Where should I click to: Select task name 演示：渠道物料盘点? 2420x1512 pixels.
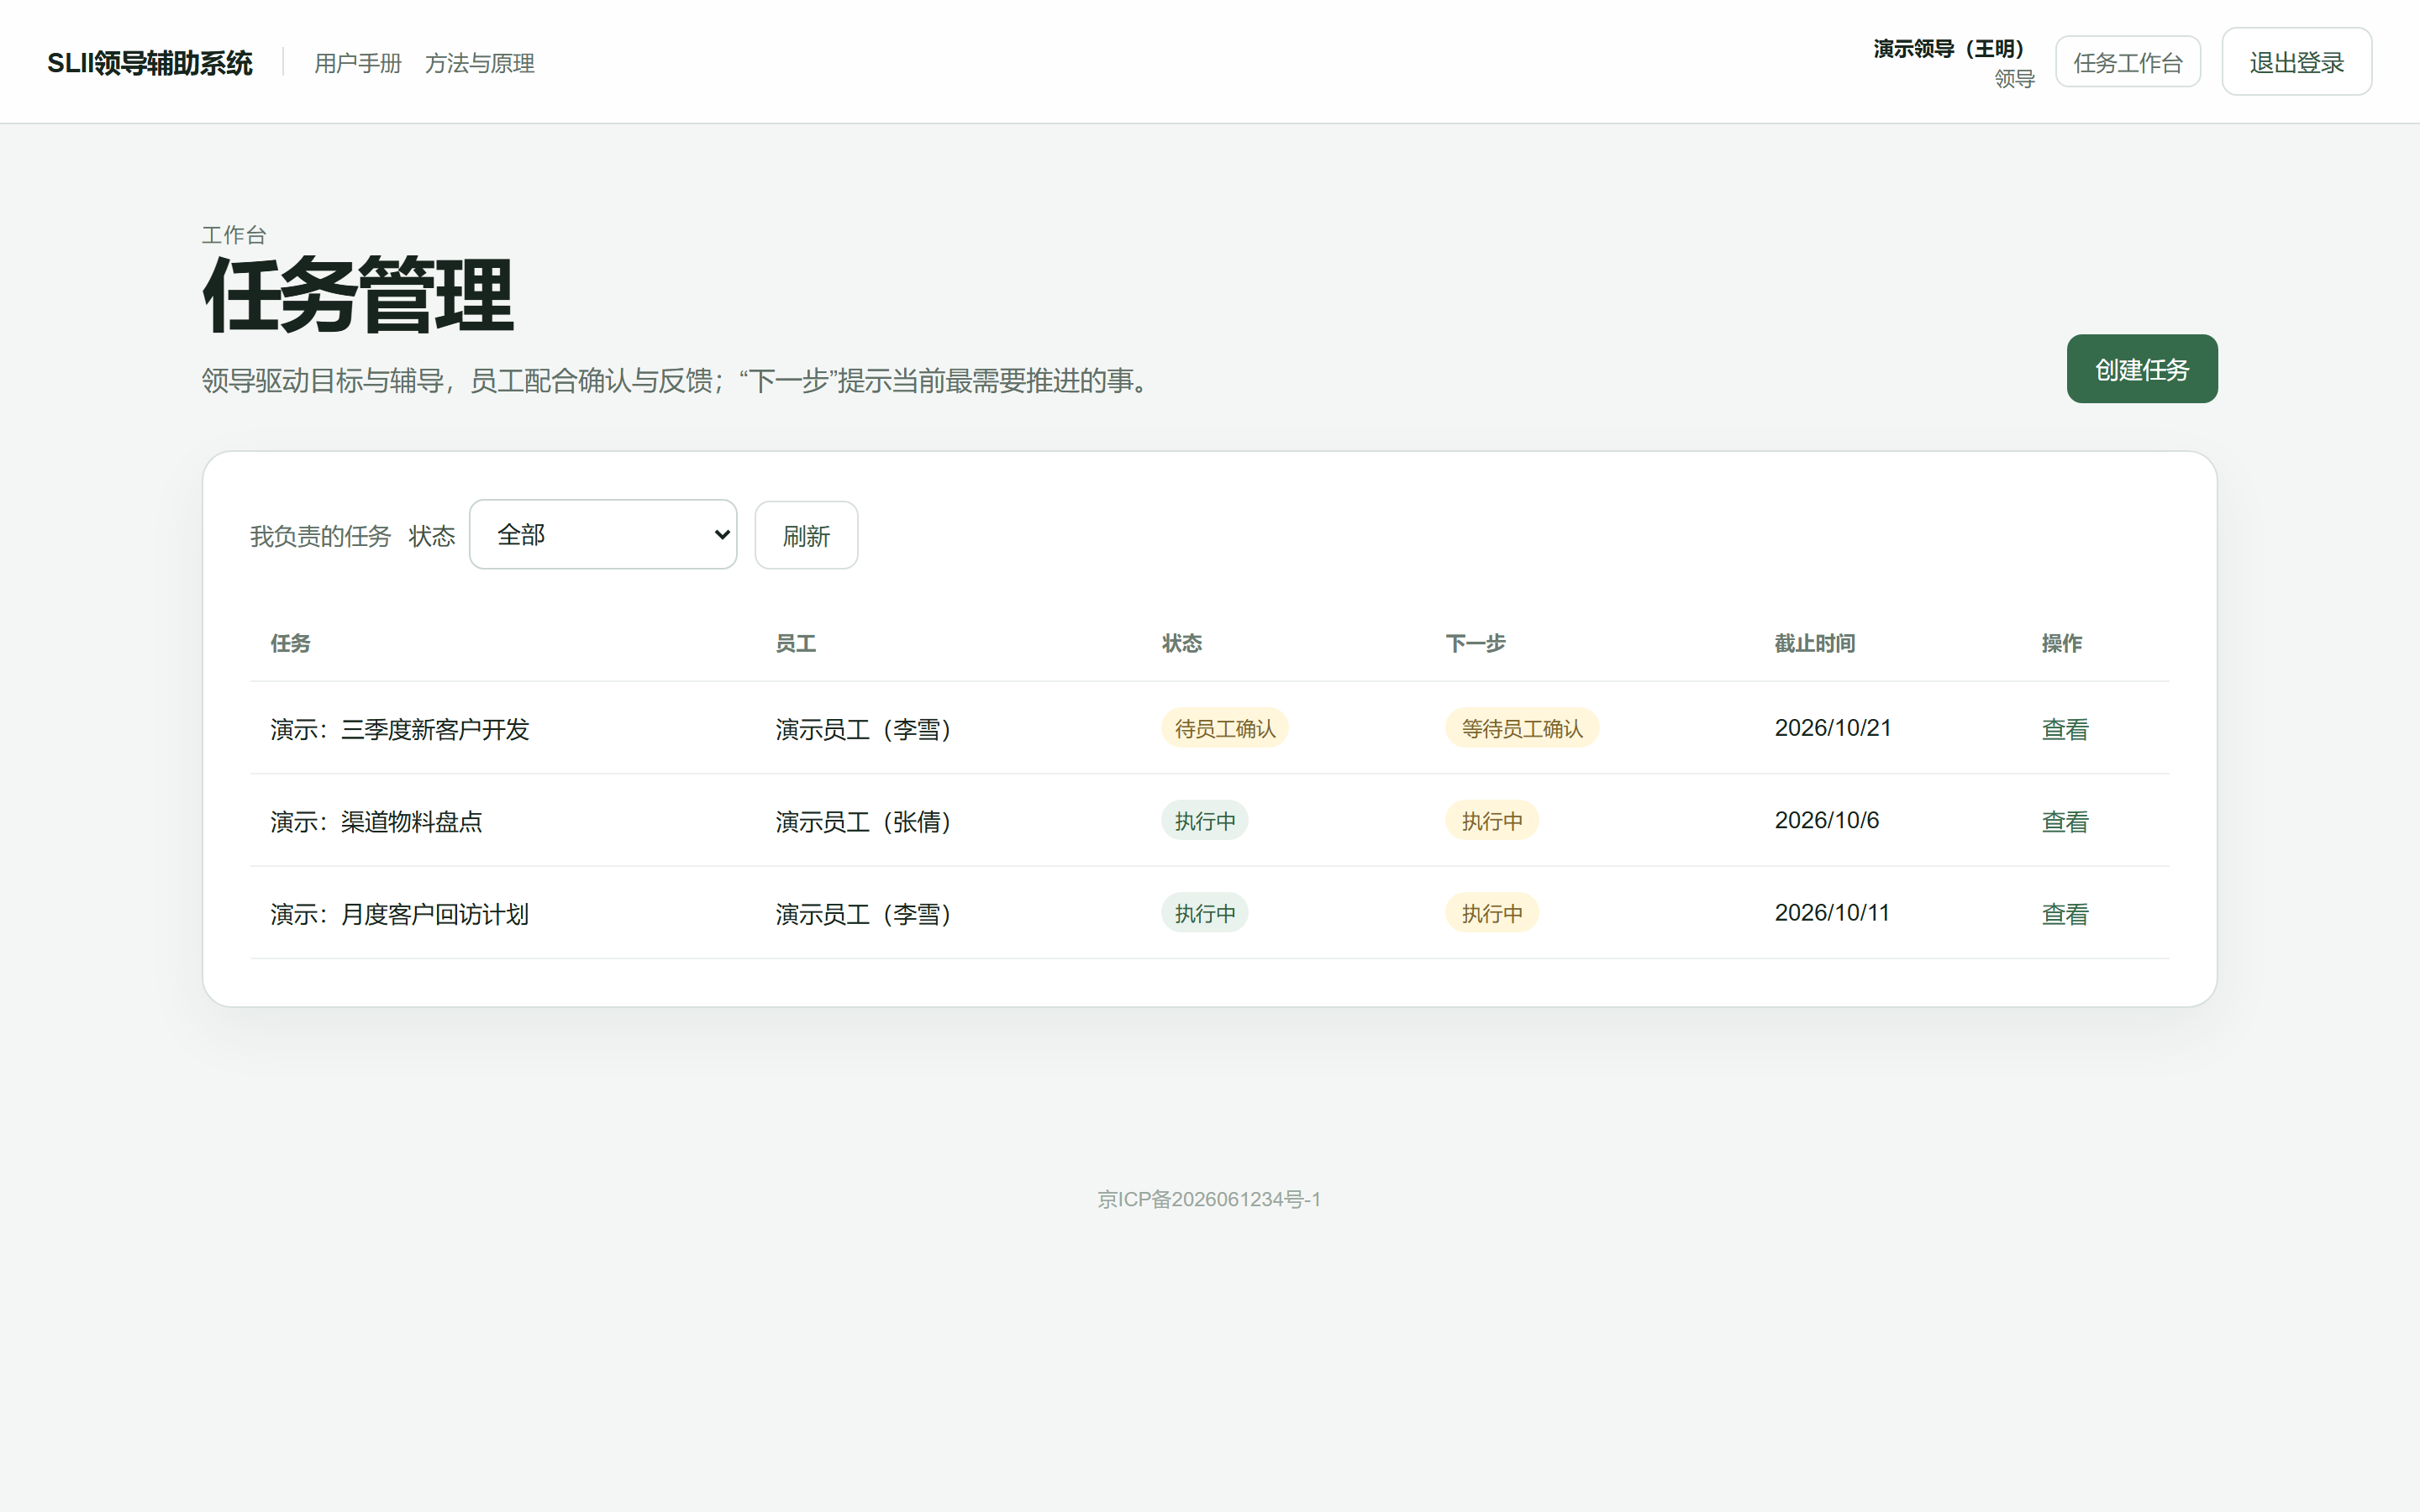pos(376,821)
